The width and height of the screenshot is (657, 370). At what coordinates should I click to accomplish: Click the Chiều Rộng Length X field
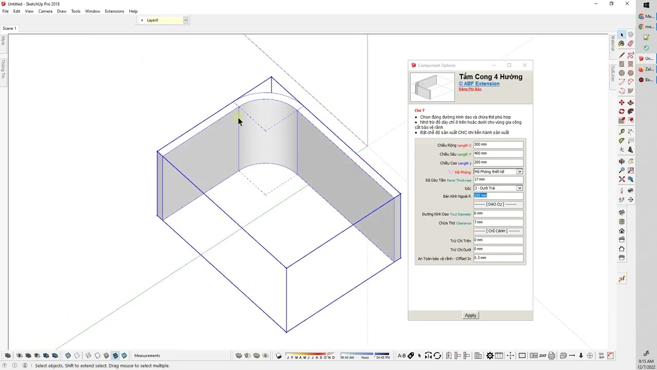[x=498, y=144]
